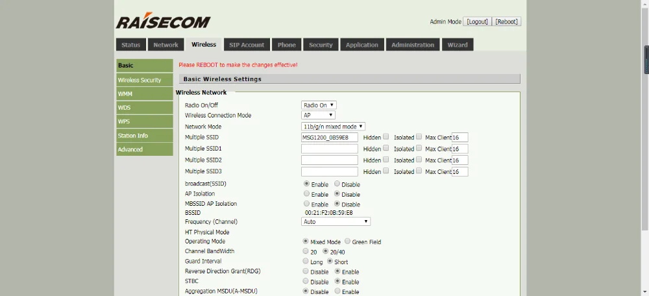Click the Multiple SSID3 name field
Screen dimensions: 649x296
pyautogui.click(x=330, y=171)
